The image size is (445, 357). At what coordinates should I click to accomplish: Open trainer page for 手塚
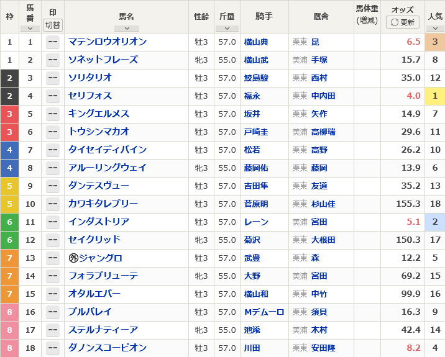(319, 60)
